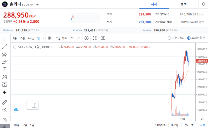The height and width of the screenshot is (128, 208).
Task: Select the zoom in tool
Action: pyautogui.click(x=4, y=110)
